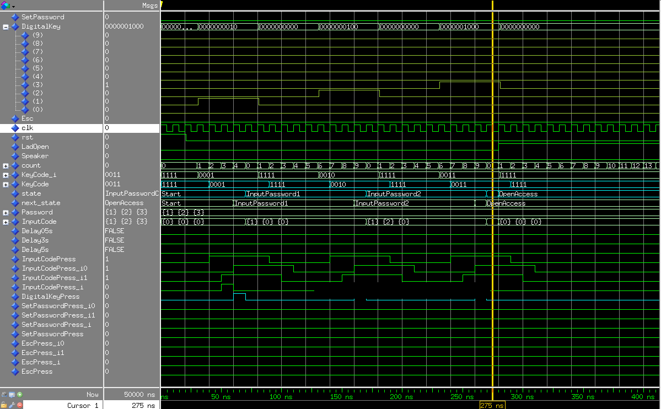The height and width of the screenshot is (409, 661).
Task: Click the toggle leaf names icon
Action: point(4,395)
